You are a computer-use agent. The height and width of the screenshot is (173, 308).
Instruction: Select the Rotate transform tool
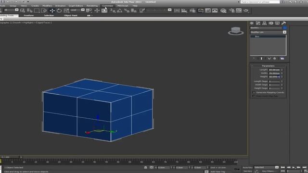pos(59,11)
